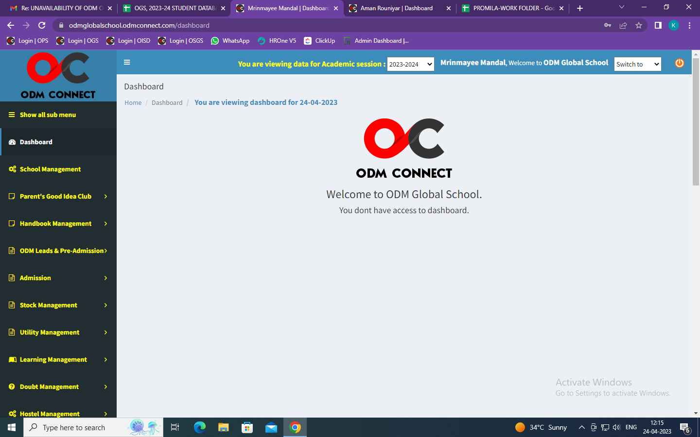Bookmark this page with star icon
The height and width of the screenshot is (437, 700).
[639, 25]
